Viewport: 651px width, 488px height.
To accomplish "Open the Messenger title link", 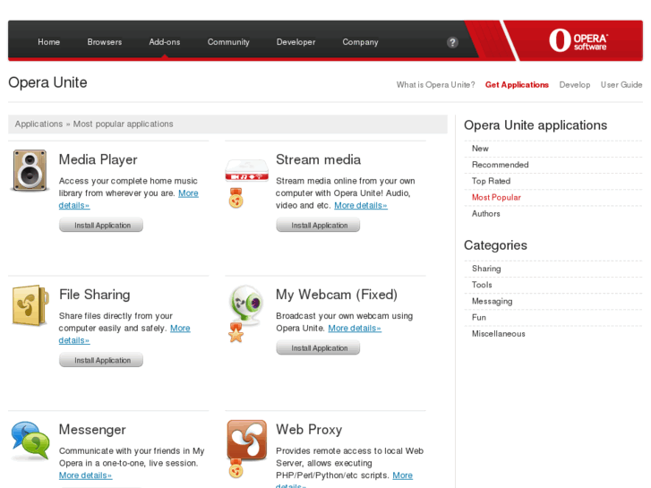I will click(x=92, y=430).
